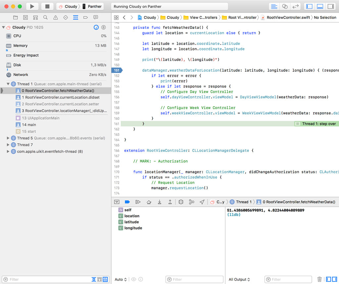Toggle the bottom Debug area visibility
The height and width of the screenshot is (284, 339).
[x=320, y=6]
